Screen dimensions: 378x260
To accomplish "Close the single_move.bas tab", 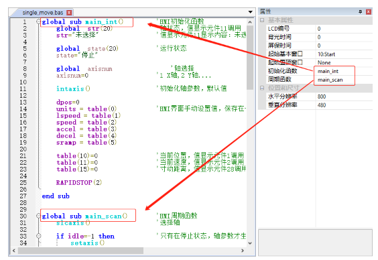I will [69, 13].
